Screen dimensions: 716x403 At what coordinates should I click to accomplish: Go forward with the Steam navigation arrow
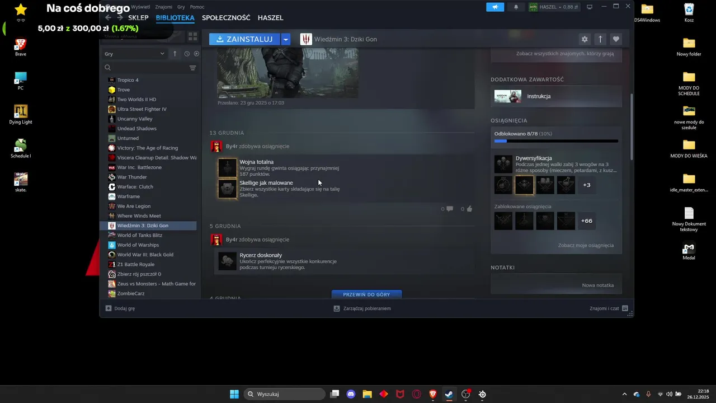tap(120, 18)
